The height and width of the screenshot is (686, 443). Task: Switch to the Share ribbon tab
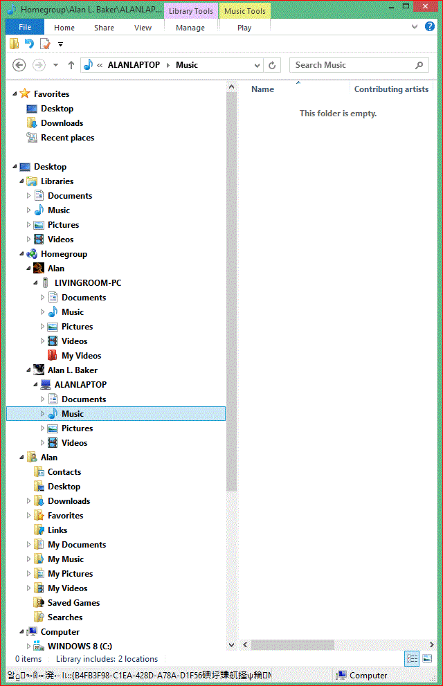pyautogui.click(x=104, y=28)
